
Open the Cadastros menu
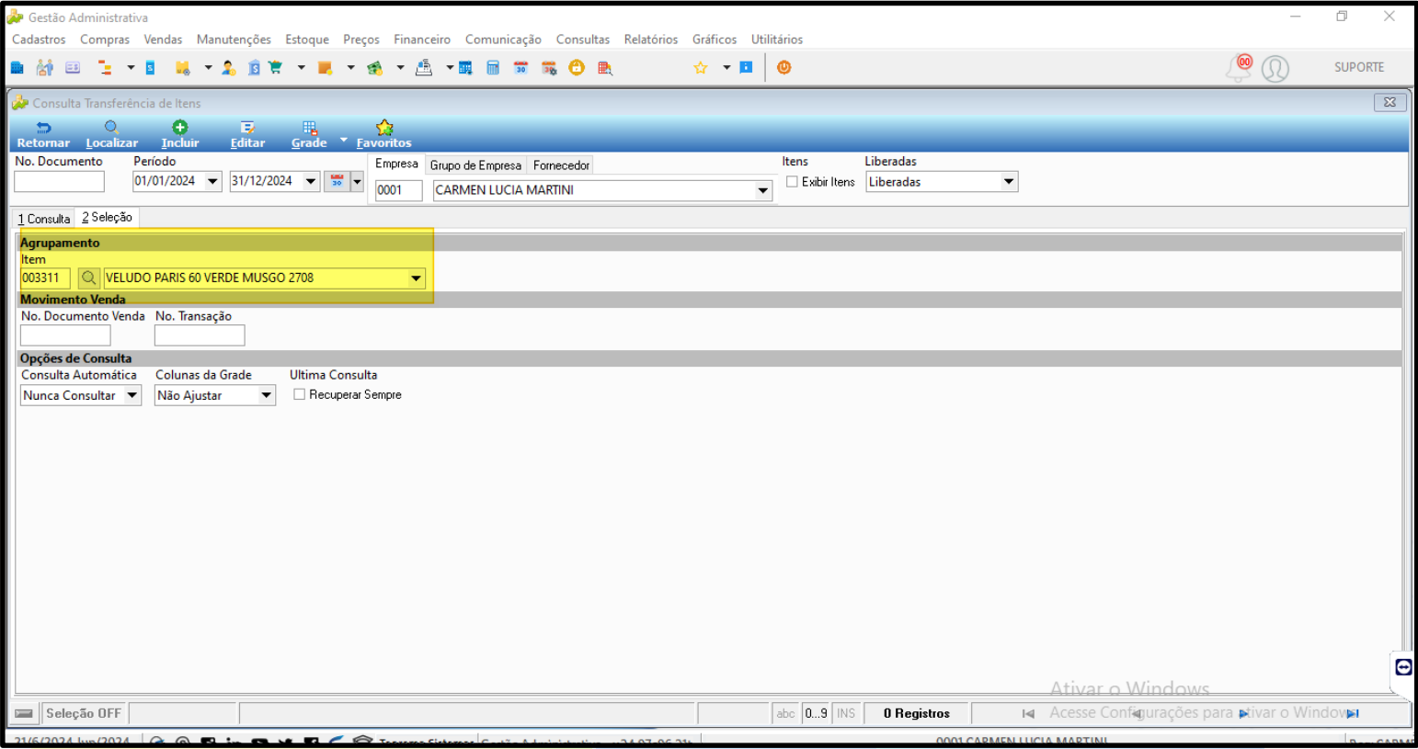click(x=39, y=40)
